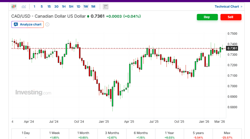Open the 3 Months performance tab
This screenshot has width=250, height=139.
[112, 134]
